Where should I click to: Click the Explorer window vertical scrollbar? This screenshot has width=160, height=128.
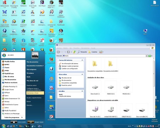(154, 87)
